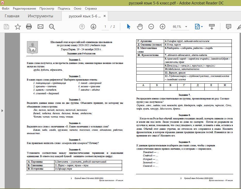Add a comment with speech bubble icon
This screenshot has height=189, width=241.
click(229, 27)
